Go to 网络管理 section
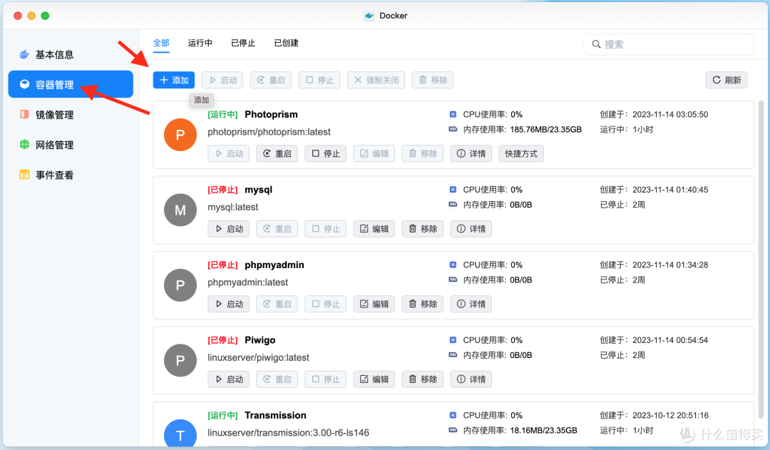Image resolution: width=770 pixels, height=450 pixels. click(x=70, y=145)
